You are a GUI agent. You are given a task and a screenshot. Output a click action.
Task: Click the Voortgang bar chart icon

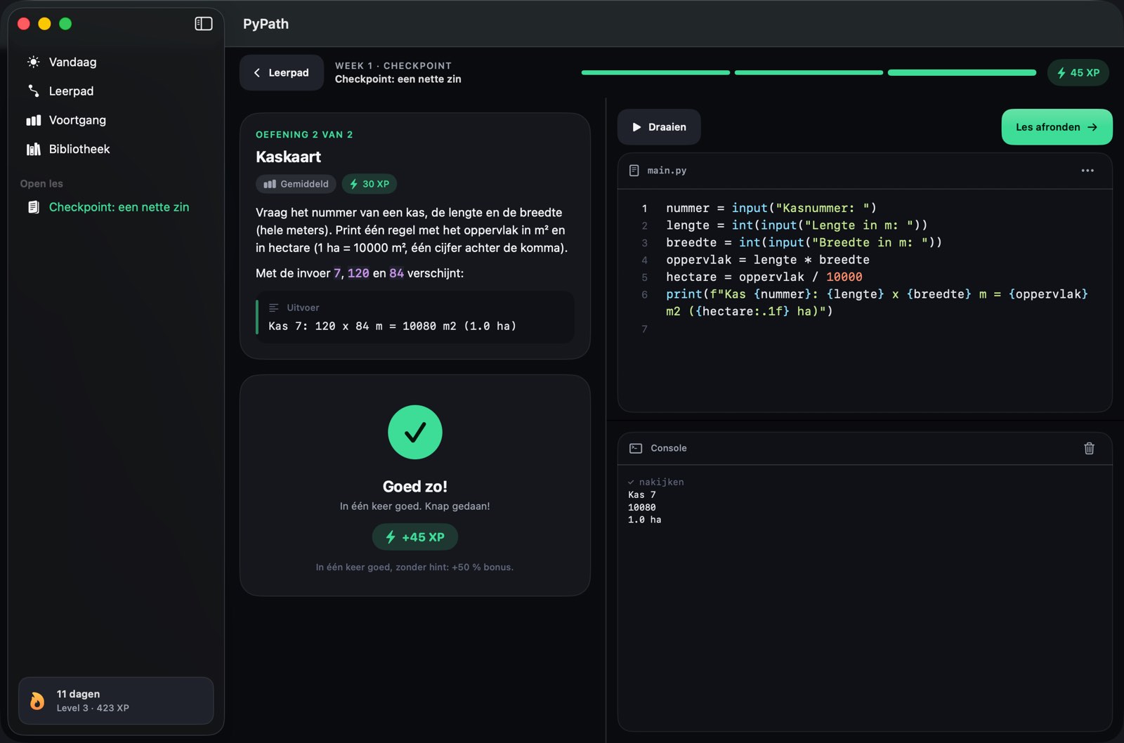tap(33, 120)
